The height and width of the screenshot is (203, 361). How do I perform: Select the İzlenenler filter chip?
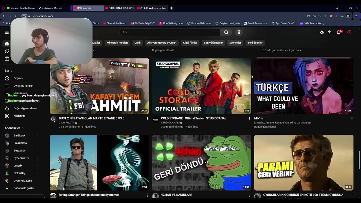(x=235, y=43)
